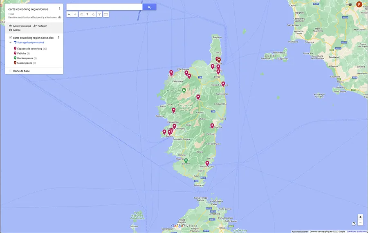The width and height of the screenshot is (368, 233).
Task: Click the blue search button
Action: [149, 7]
